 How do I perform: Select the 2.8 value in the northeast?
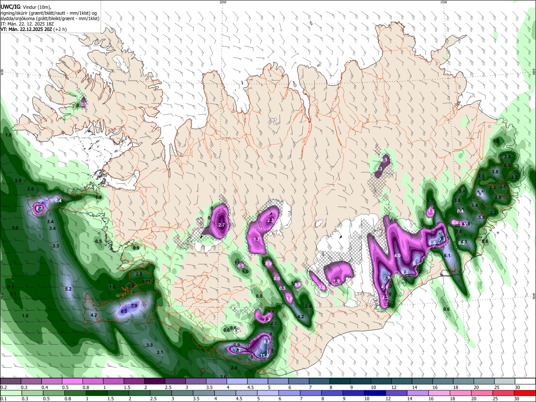(508, 157)
